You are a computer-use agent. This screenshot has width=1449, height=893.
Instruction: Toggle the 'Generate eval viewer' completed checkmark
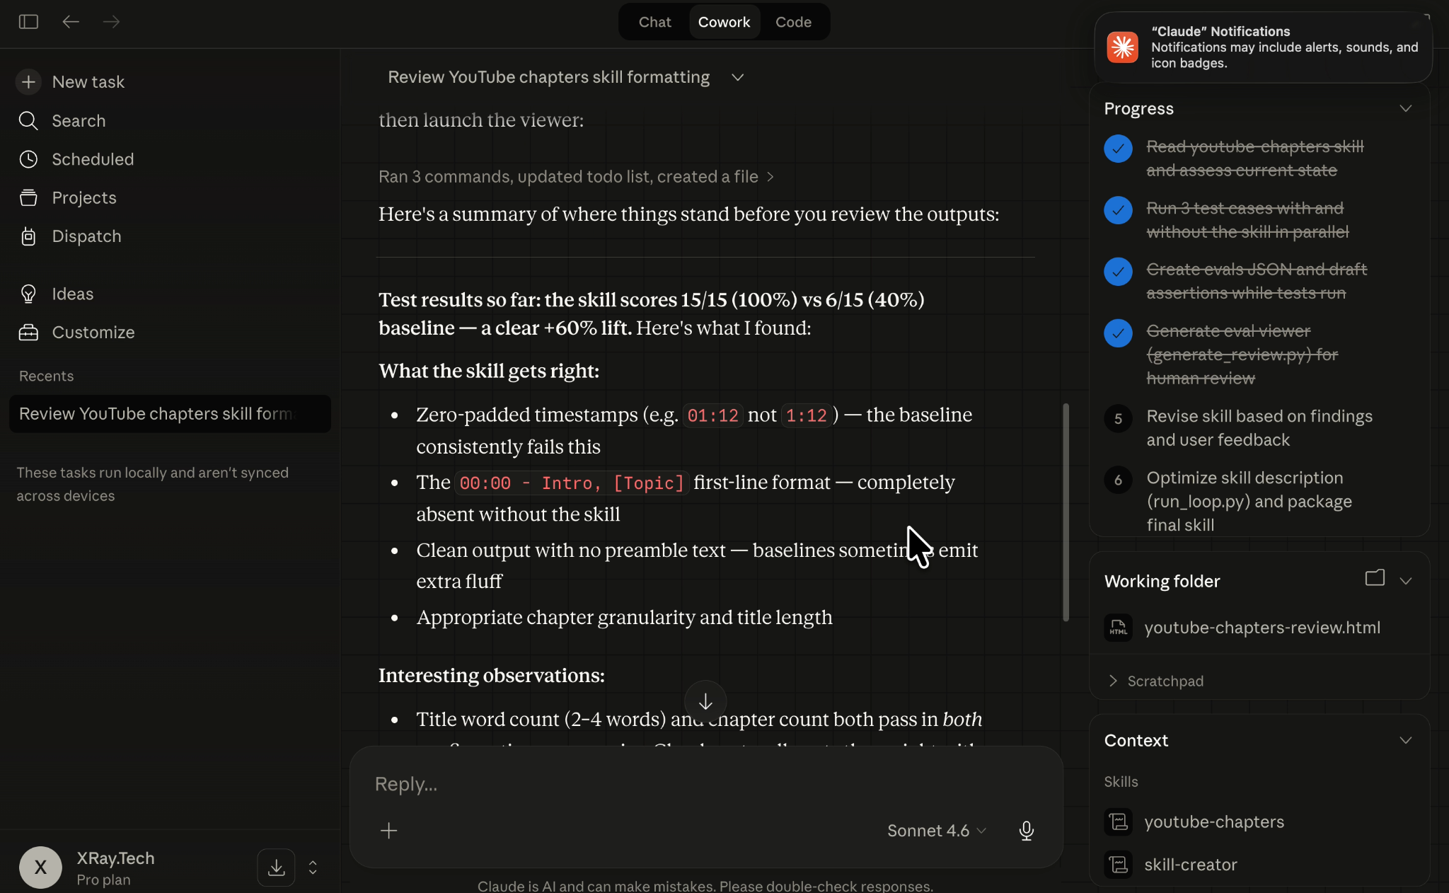[1118, 333]
